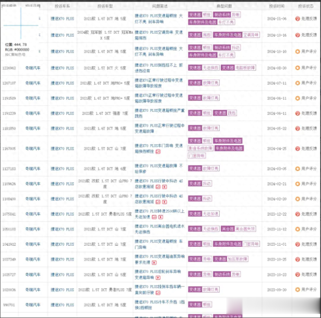
Task: Click the red status icon dated 2023-11-01
Action: point(297,244)
